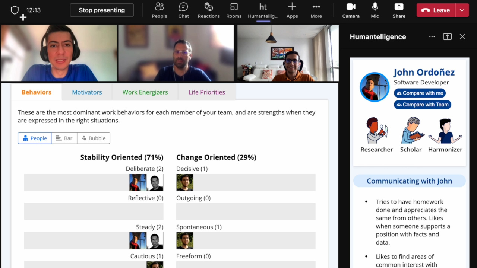Open the People panel
Image resolution: width=477 pixels, height=268 pixels.
point(159,10)
